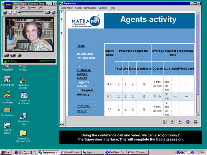Select Shortcut to Services icon

point(23,83)
